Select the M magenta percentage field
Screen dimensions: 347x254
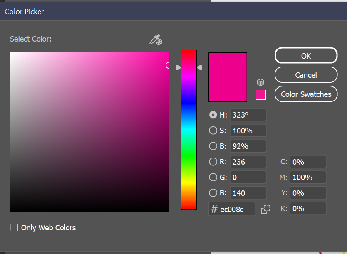click(308, 177)
